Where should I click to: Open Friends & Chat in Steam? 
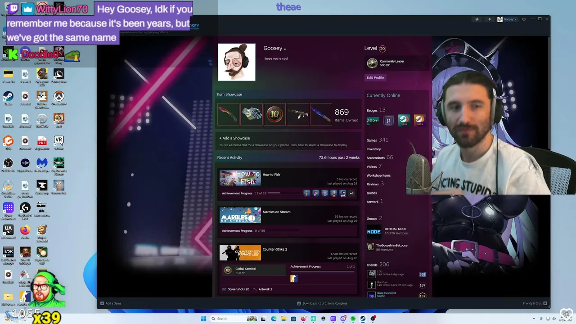point(535,303)
